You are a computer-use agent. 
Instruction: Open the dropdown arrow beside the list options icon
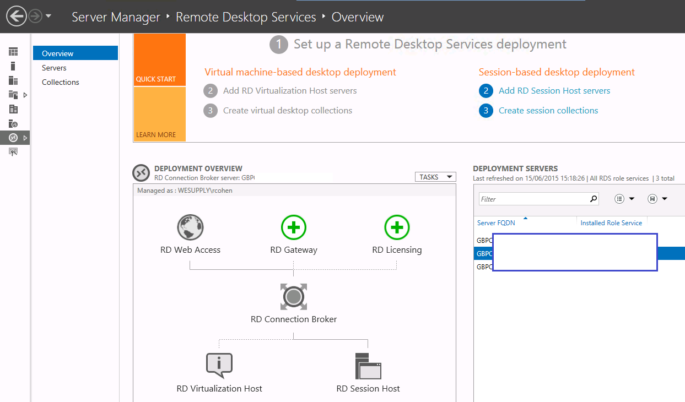[x=632, y=199]
